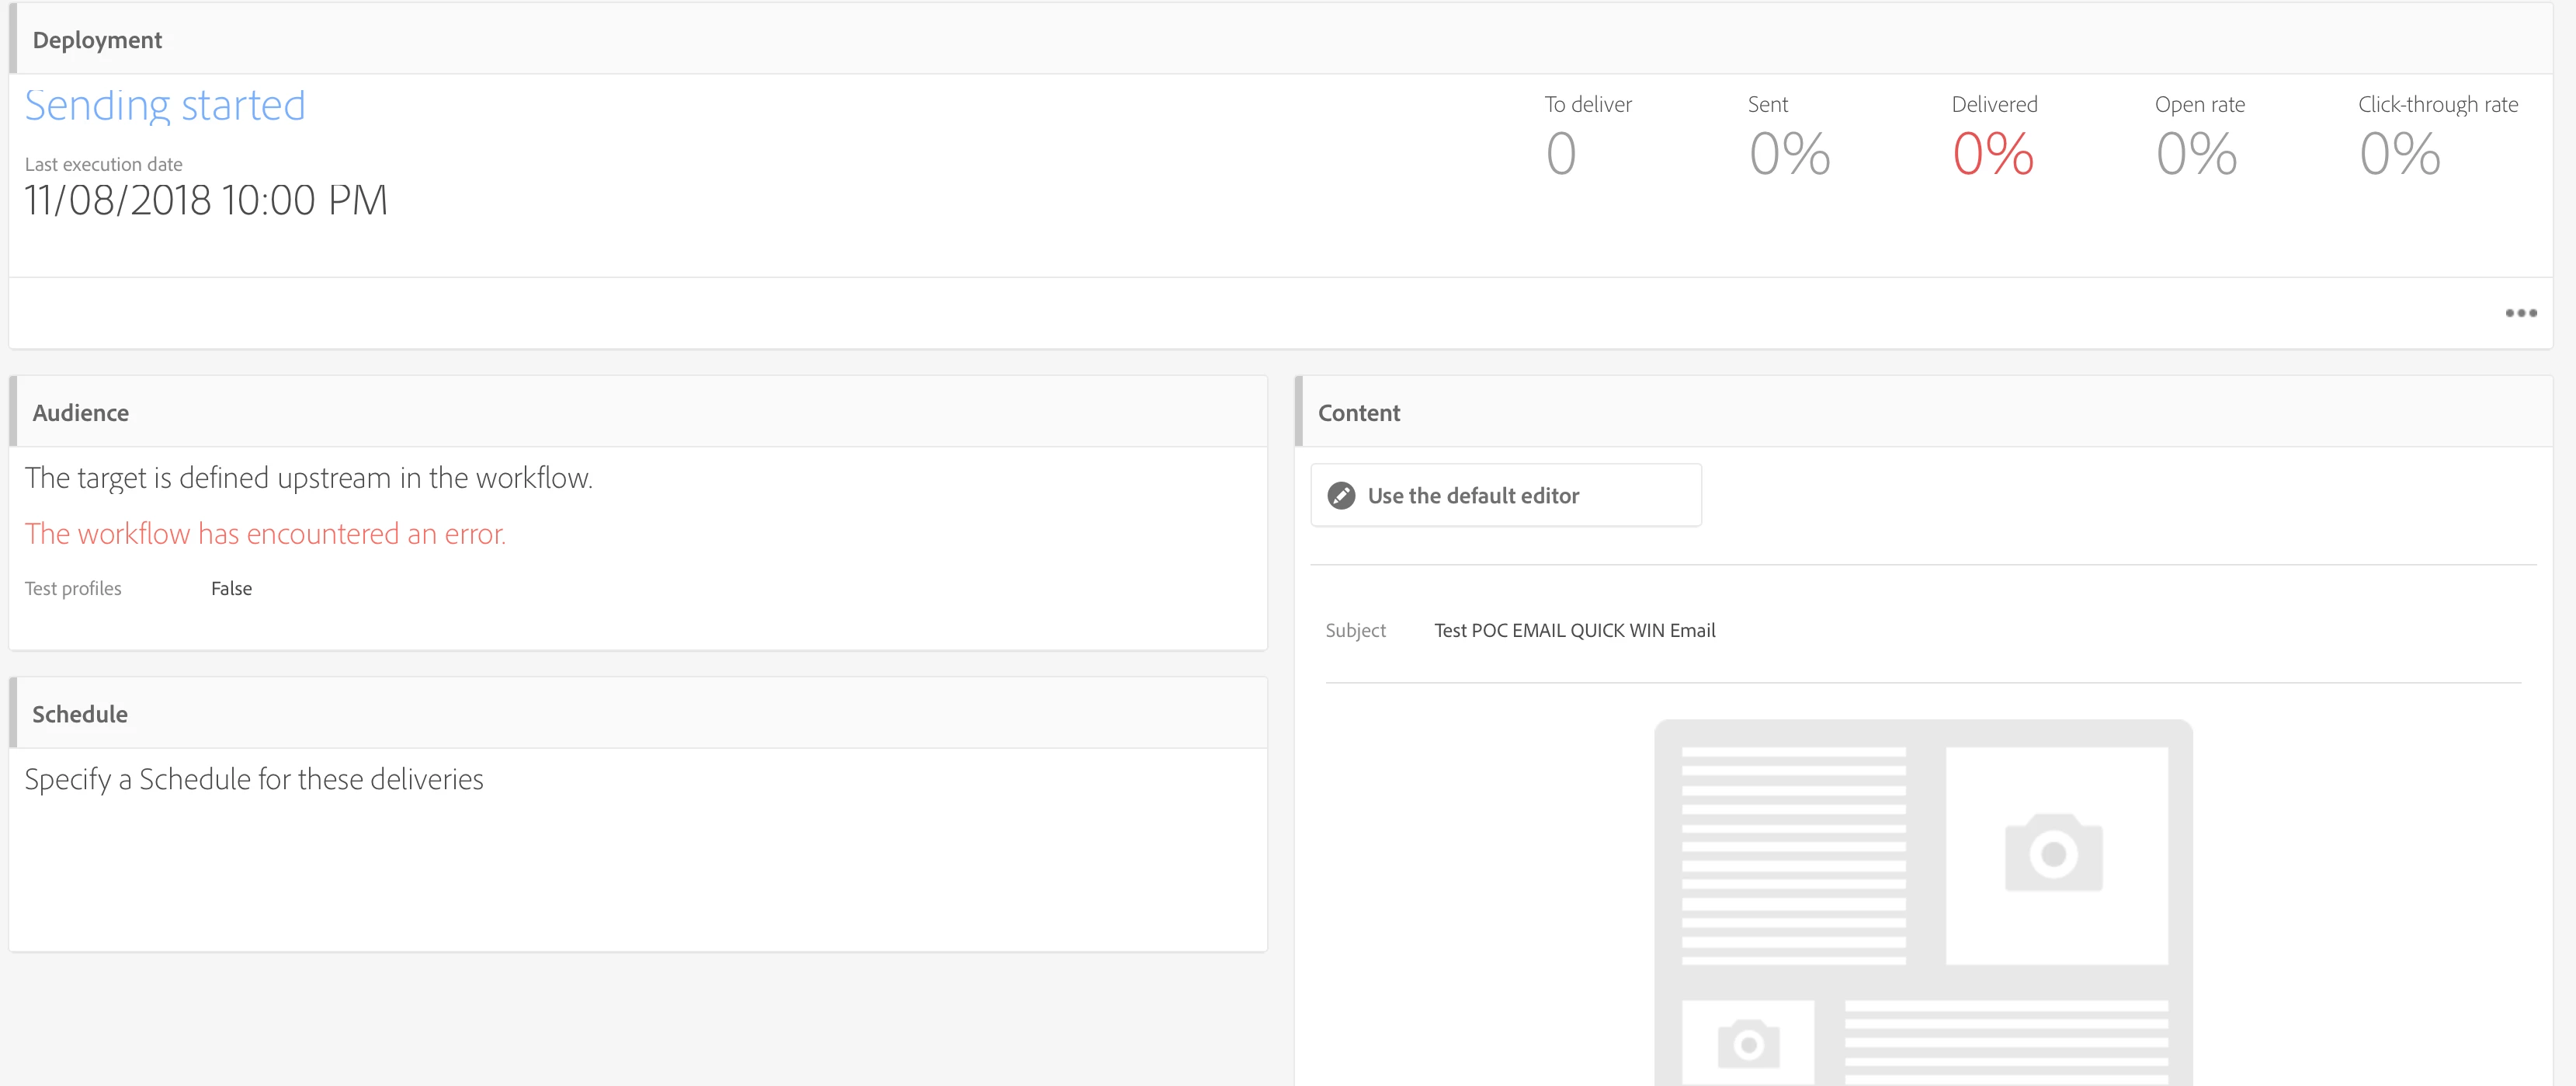
Task: Open the Audience block header
Action: (x=80, y=412)
